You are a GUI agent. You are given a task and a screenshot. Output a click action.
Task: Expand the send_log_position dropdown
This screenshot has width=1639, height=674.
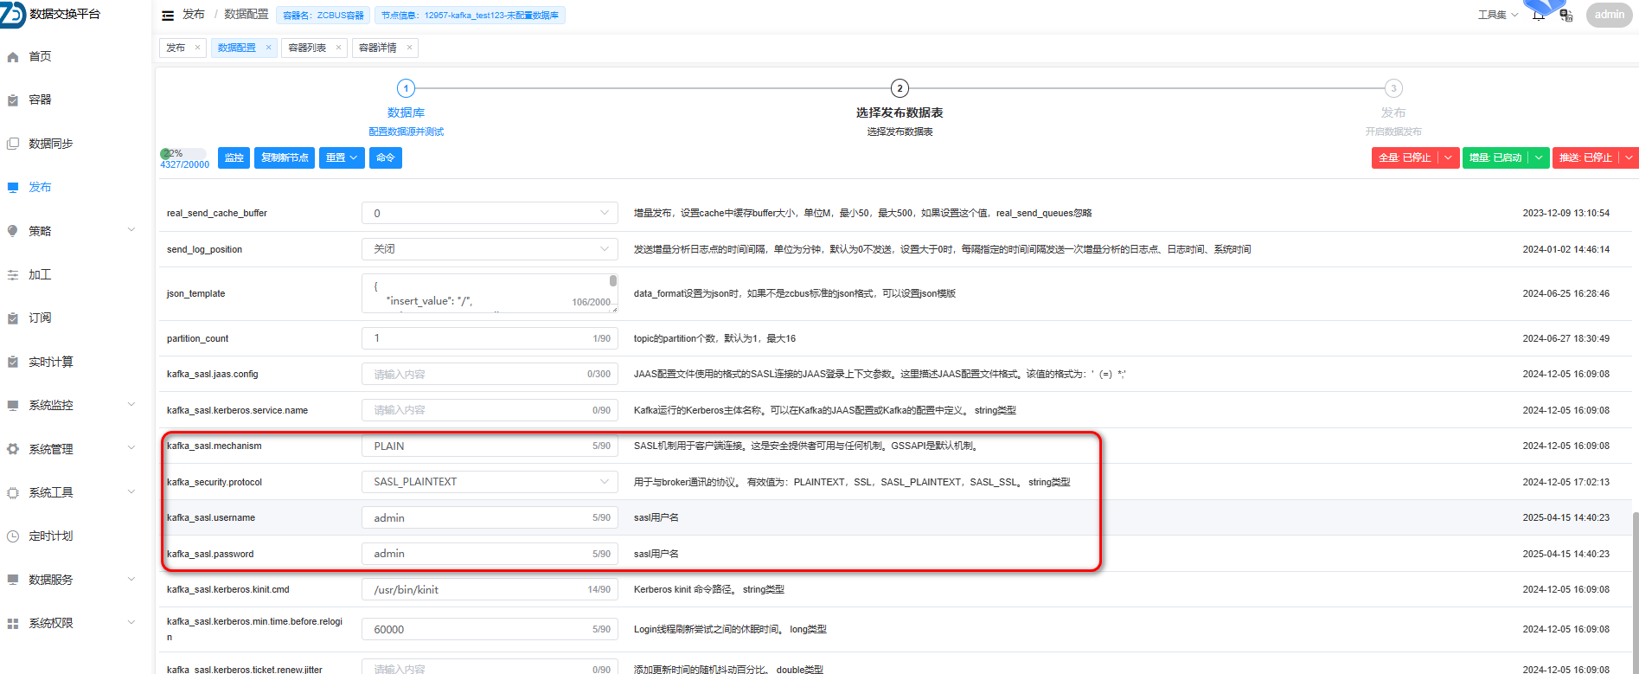click(x=604, y=249)
